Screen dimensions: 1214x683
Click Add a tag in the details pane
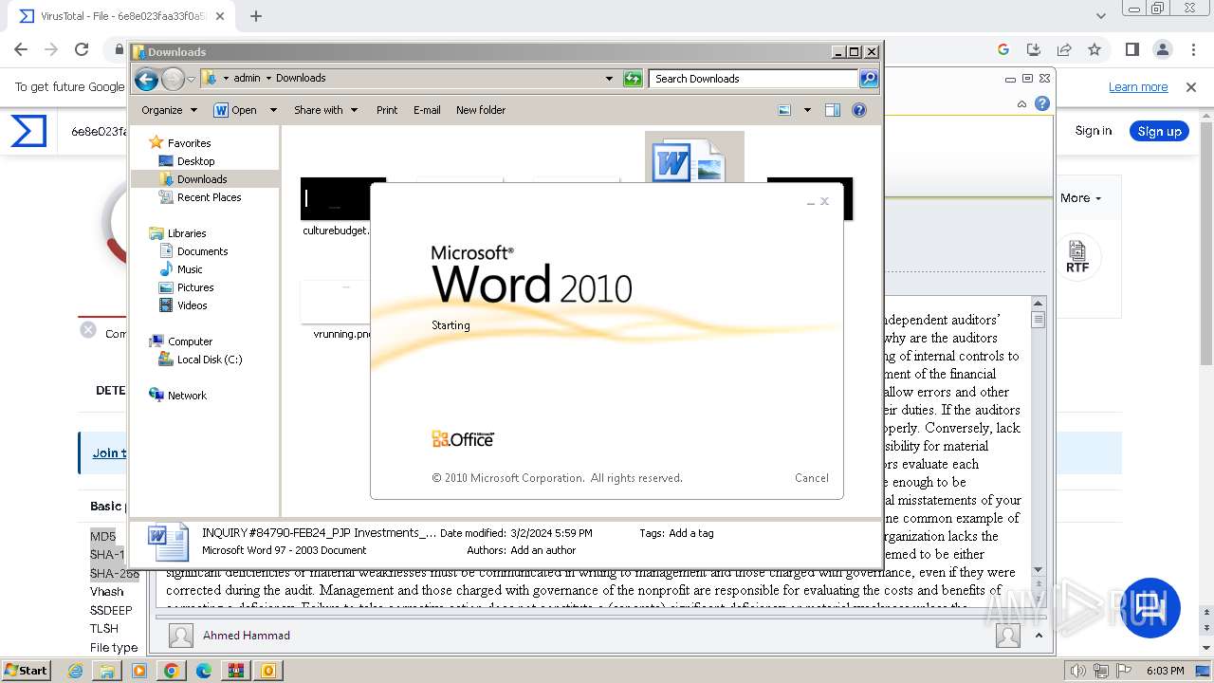691,533
